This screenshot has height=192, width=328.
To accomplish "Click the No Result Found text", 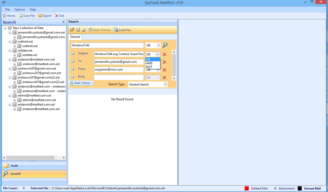I will pyautogui.click(x=122, y=99).
